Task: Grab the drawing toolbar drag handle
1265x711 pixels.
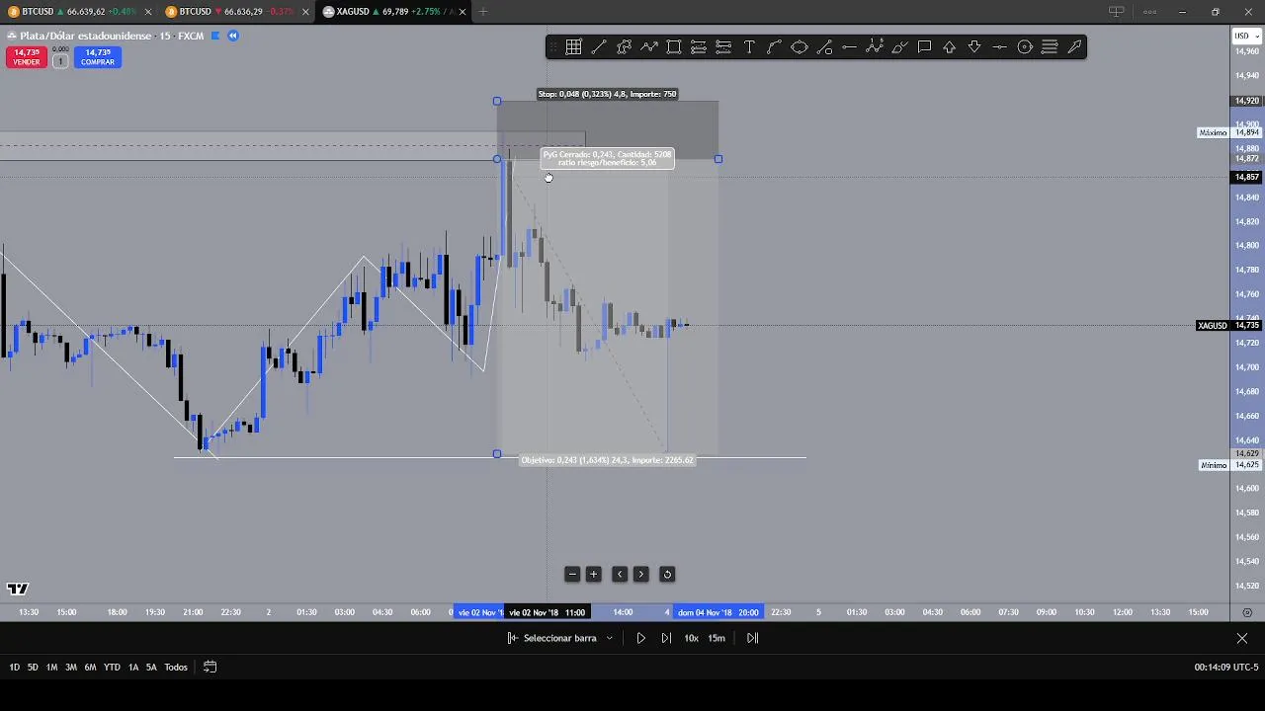Action: 553,46
